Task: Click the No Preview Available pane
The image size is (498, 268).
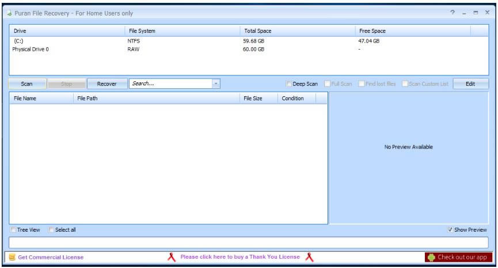Action: pos(408,158)
